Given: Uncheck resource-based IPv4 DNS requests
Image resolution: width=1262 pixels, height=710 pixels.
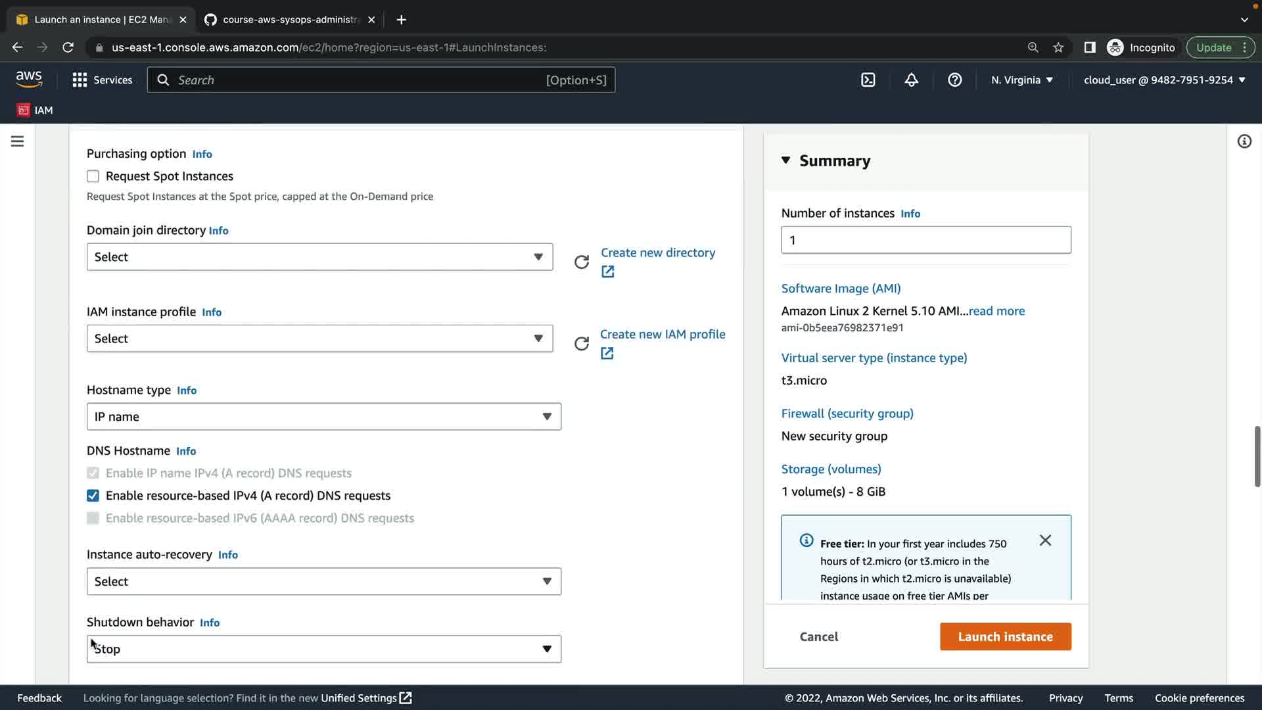Looking at the screenshot, I should 93,496.
